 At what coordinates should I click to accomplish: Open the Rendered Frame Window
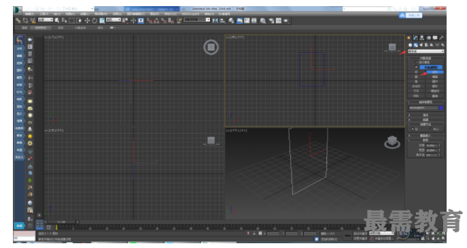pos(279,20)
